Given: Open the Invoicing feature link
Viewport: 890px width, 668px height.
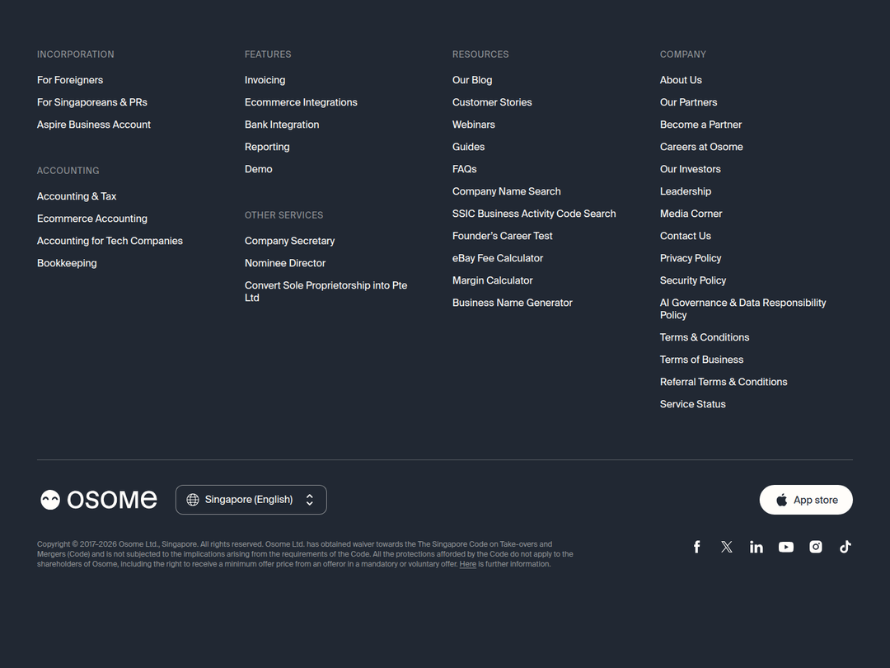Looking at the screenshot, I should 265,80.
